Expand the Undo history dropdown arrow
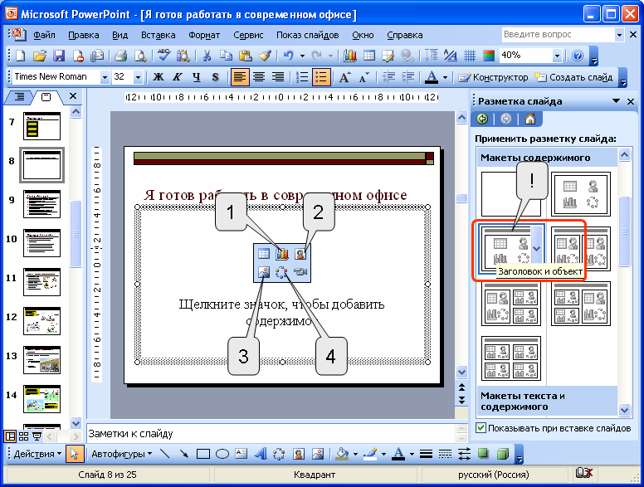This screenshot has height=487, width=644. (302, 56)
